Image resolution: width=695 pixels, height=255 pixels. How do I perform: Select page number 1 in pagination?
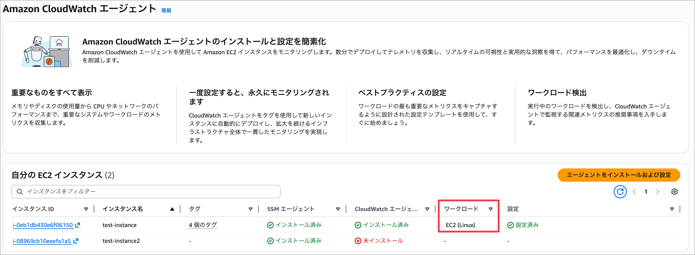tap(645, 191)
